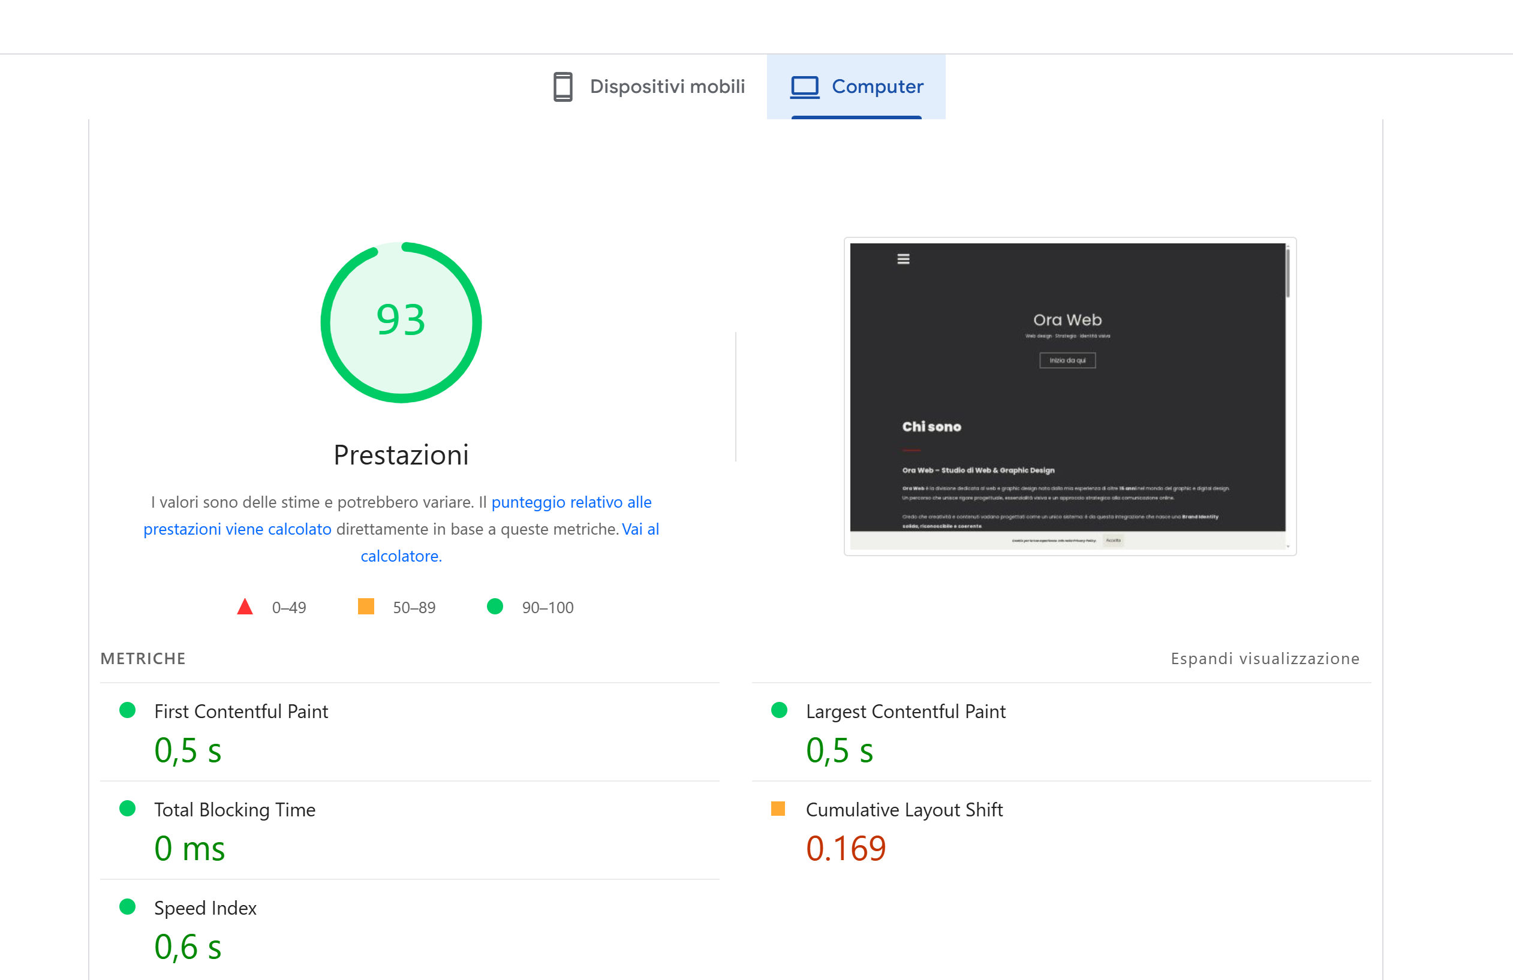Image resolution: width=1513 pixels, height=980 pixels.
Task: Click the 93 performance score gauge
Action: pyautogui.click(x=401, y=322)
